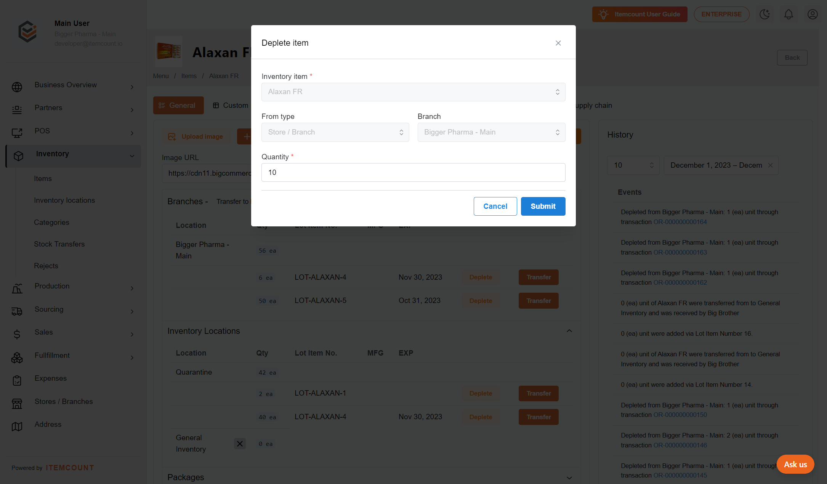Image resolution: width=827 pixels, height=484 pixels.
Task: Toggle dark mode moon icon
Action: tap(764, 14)
